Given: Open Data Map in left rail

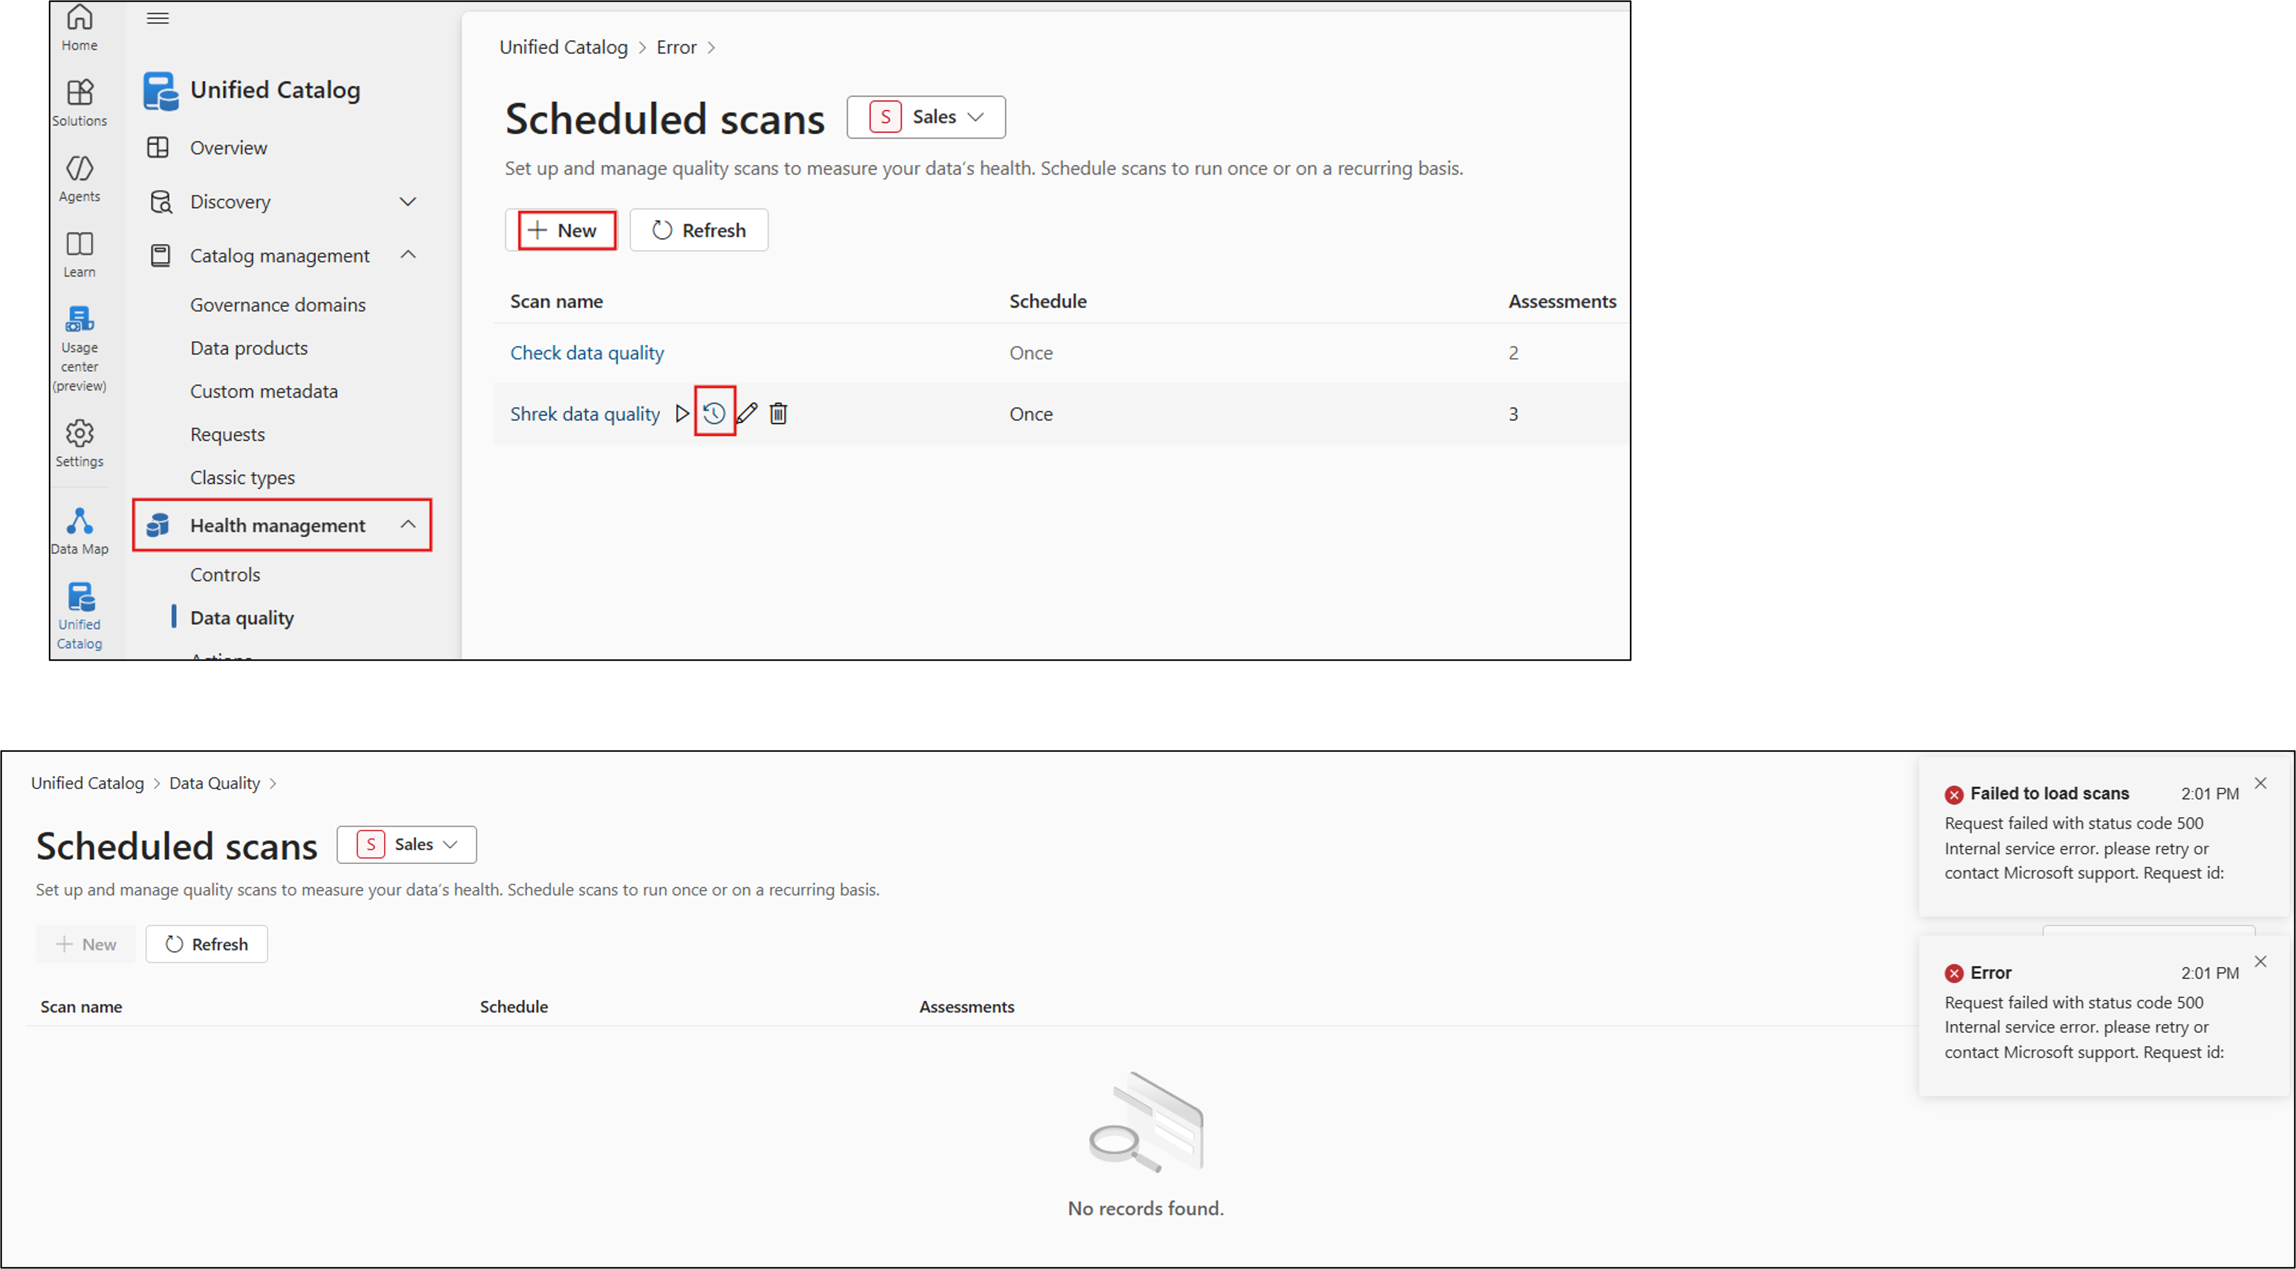Looking at the screenshot, I should [79, 530].
